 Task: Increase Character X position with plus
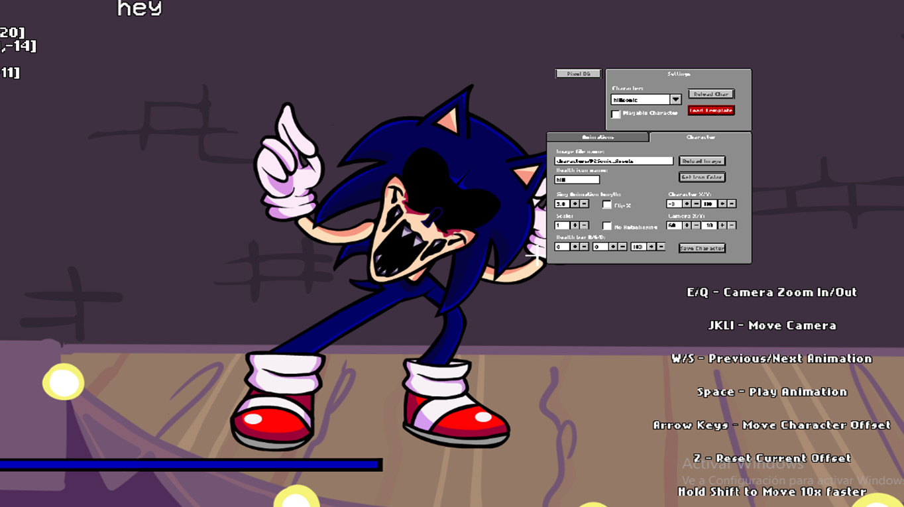coord(687,204)
